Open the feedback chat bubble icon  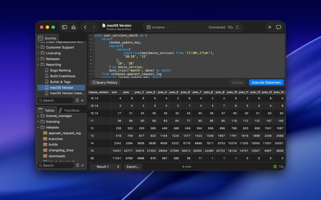(279, 27)
